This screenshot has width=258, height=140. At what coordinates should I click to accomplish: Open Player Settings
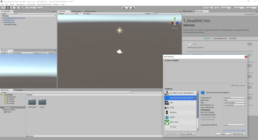(x=187, y=134)
